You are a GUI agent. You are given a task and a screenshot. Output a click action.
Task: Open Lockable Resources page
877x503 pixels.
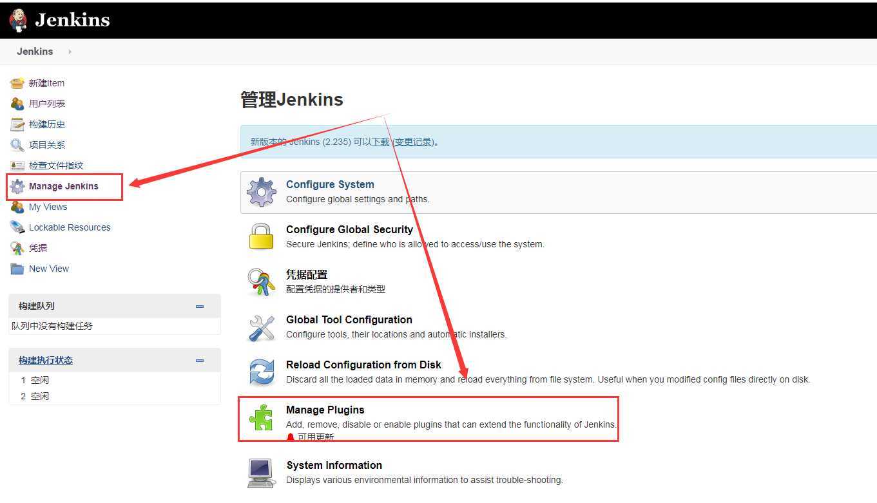coord(70,227)
